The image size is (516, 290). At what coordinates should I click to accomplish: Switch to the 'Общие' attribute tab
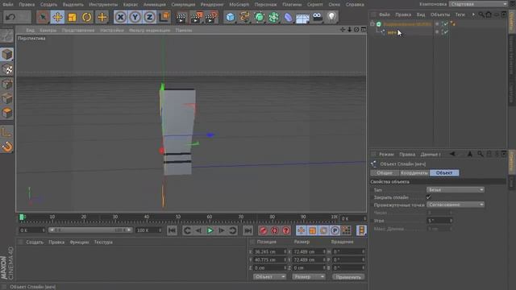point(385,172)
